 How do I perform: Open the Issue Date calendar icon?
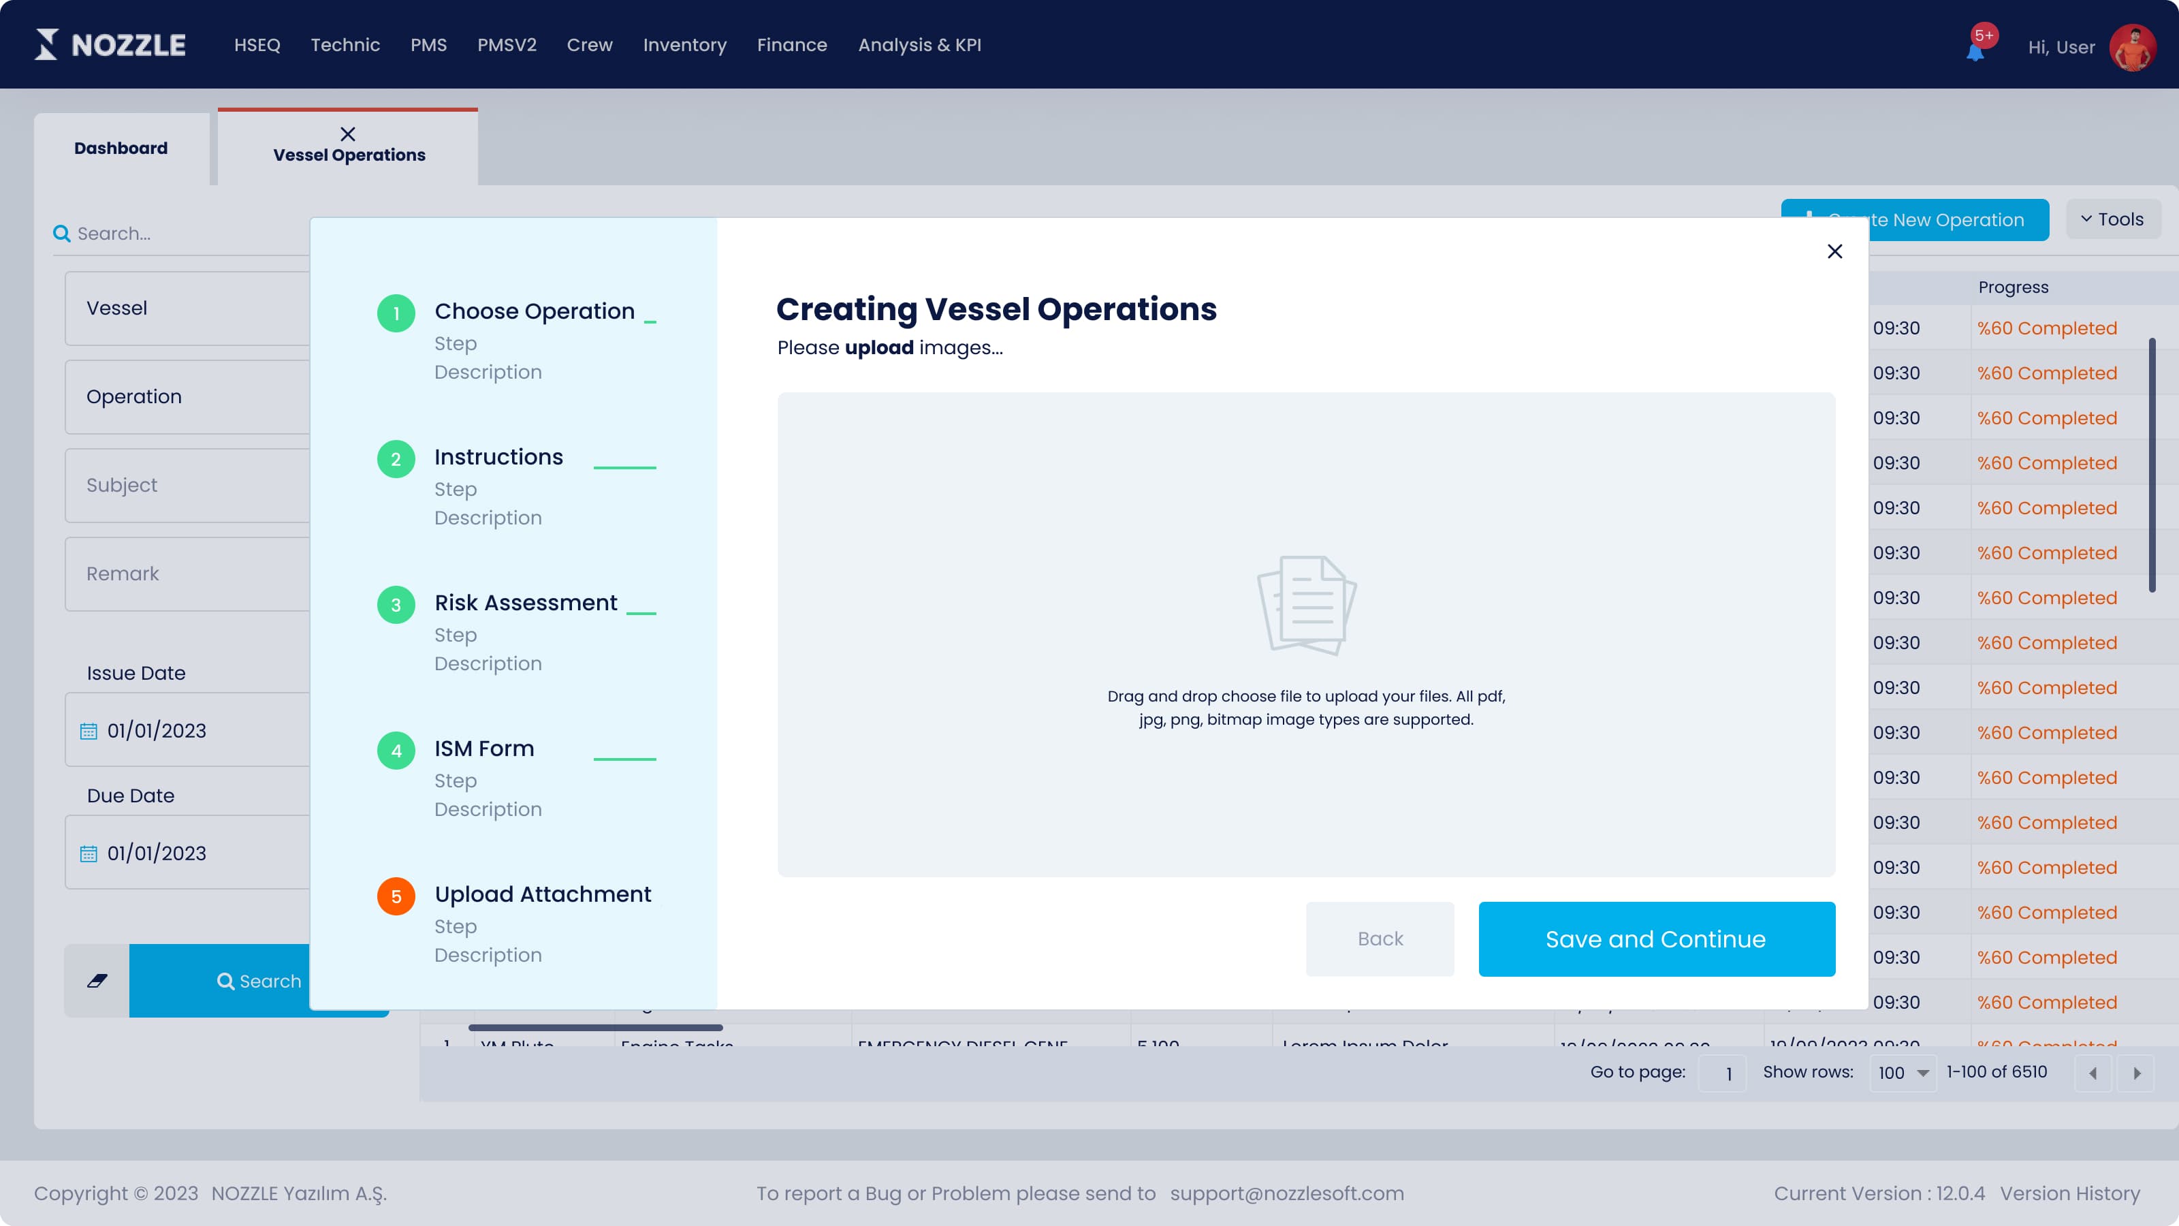click(x=88, y=731)
